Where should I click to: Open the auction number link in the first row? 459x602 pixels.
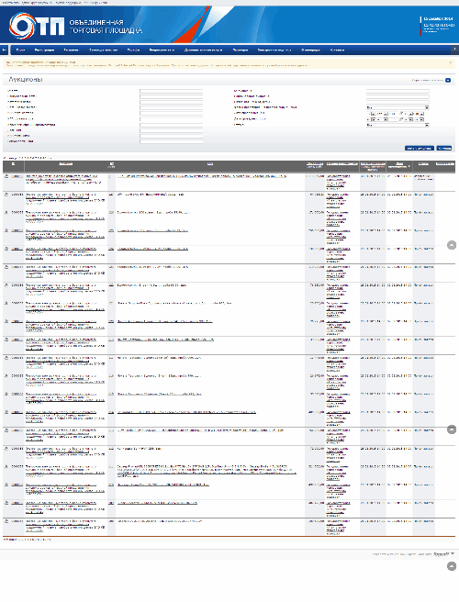[17, 176]
